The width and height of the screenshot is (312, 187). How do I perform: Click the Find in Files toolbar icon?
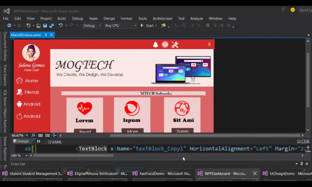coord(163,25)
